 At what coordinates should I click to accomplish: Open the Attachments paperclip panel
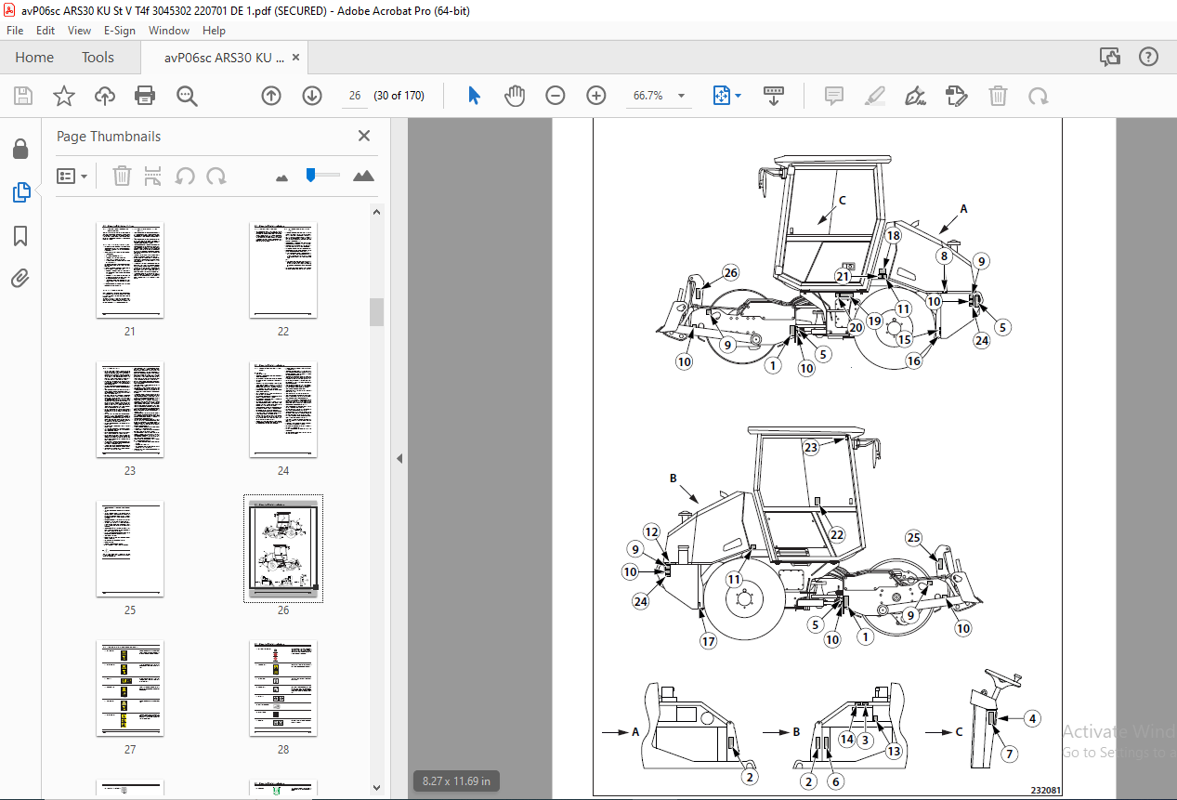20,278
